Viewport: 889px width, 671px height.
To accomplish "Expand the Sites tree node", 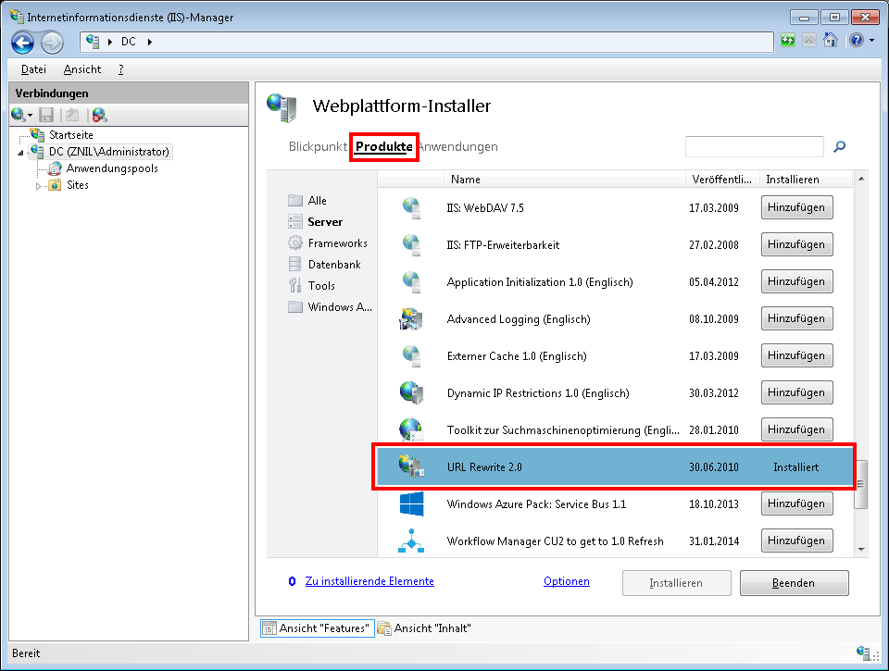I will pos(39,185).
